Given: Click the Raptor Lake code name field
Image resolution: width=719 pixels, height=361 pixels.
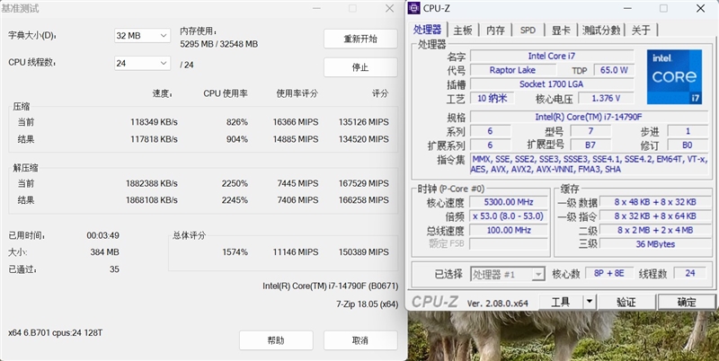Looking at the screenshot, I should pyautogui.click(x=512, y=70).
